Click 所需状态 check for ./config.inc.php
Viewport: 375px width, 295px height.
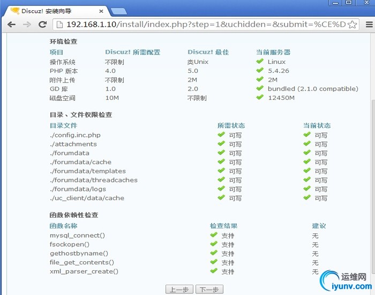click(x=221, y=135)
